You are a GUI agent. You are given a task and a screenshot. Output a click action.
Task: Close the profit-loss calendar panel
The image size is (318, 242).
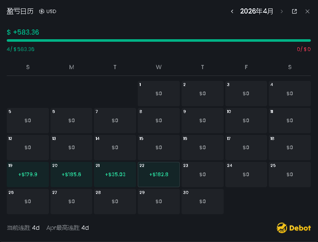coord(307,11)
